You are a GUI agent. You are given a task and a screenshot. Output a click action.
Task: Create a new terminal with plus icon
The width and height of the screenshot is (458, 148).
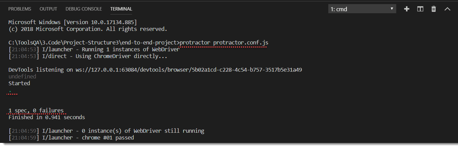coord(406,9)
